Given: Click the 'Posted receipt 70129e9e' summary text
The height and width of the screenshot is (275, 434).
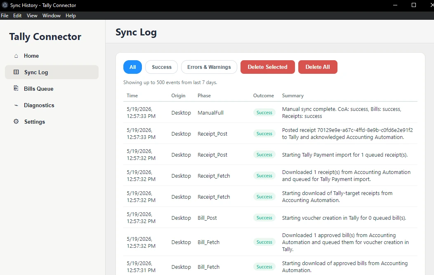Looking at the screenshot, I should (347, 134).
